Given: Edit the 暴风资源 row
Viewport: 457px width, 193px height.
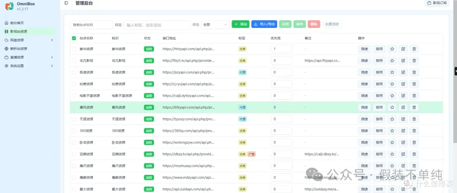Looking at the screenshot, I should tap(403, 107).
